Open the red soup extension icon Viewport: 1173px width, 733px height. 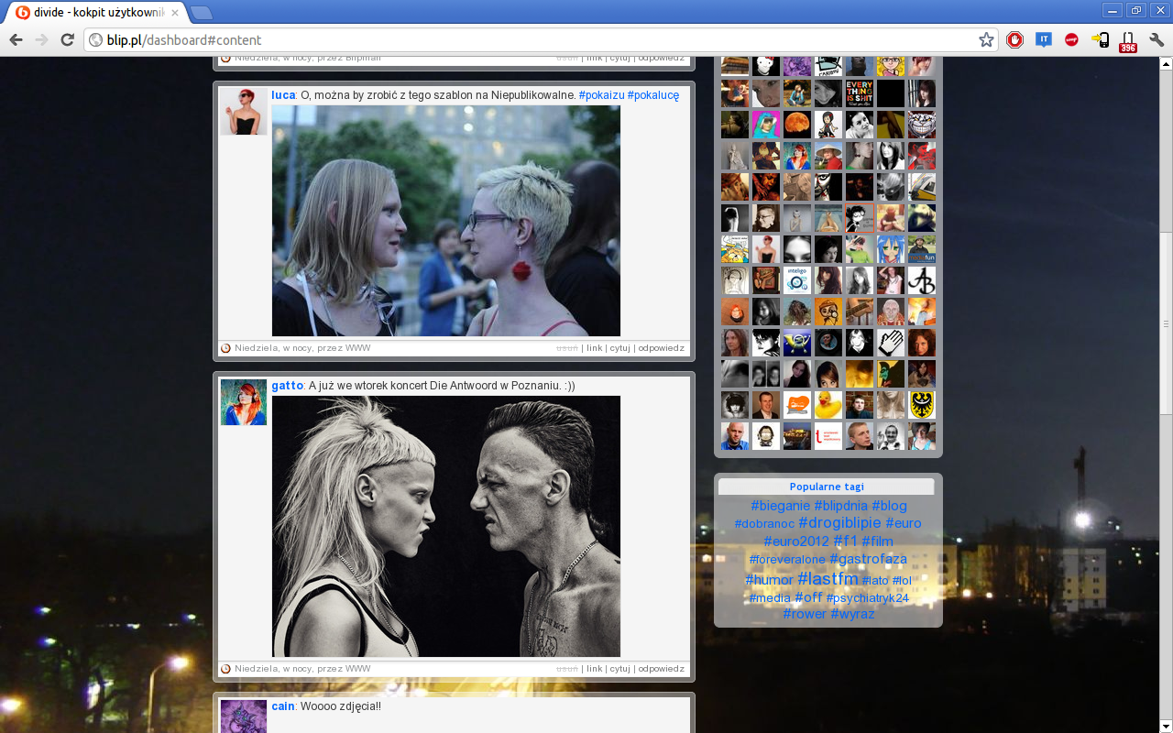click(x=1071, y=39)
